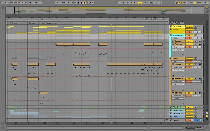The width and height of the screenshot is (210, 131).
Task: Collapse the Brass group track
Action: [171, 58]
